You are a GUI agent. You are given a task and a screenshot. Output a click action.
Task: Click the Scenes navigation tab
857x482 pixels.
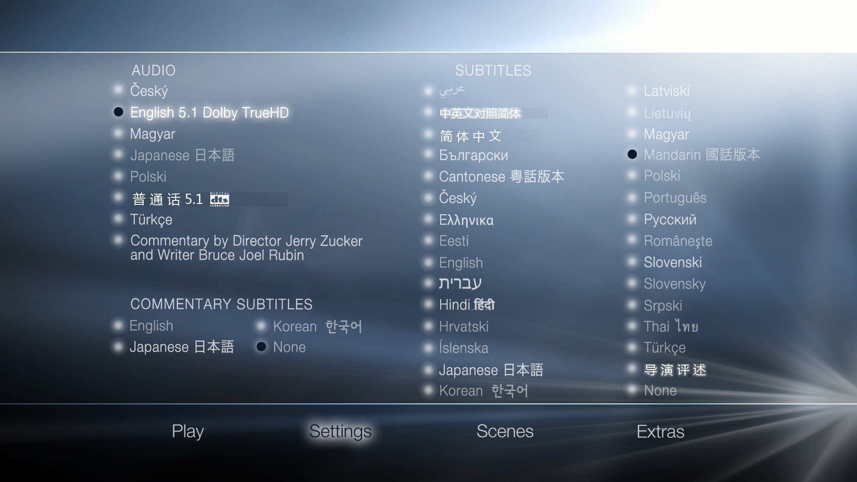(x=505, y=430)
